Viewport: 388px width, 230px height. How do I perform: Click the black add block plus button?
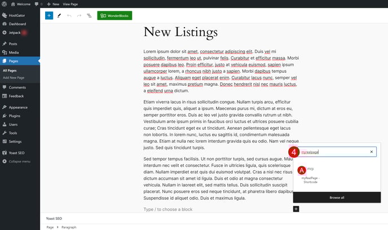(x=296, y=209)
